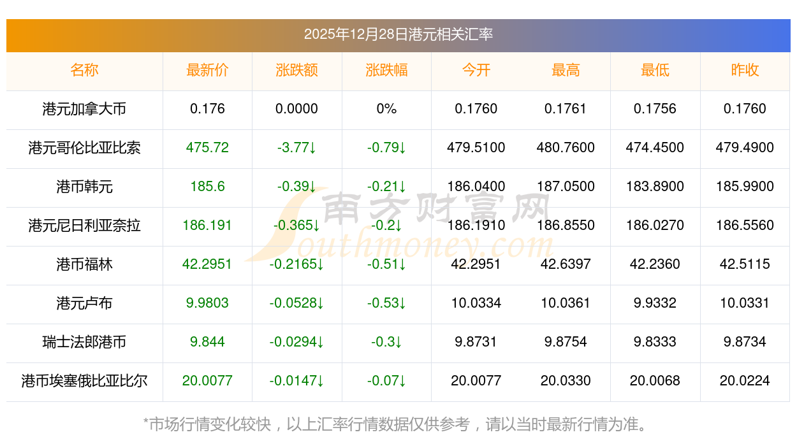The width and height of the screenshot is (797, 444).
Task: Click opening price 186.0400
Action: (476, 187)
